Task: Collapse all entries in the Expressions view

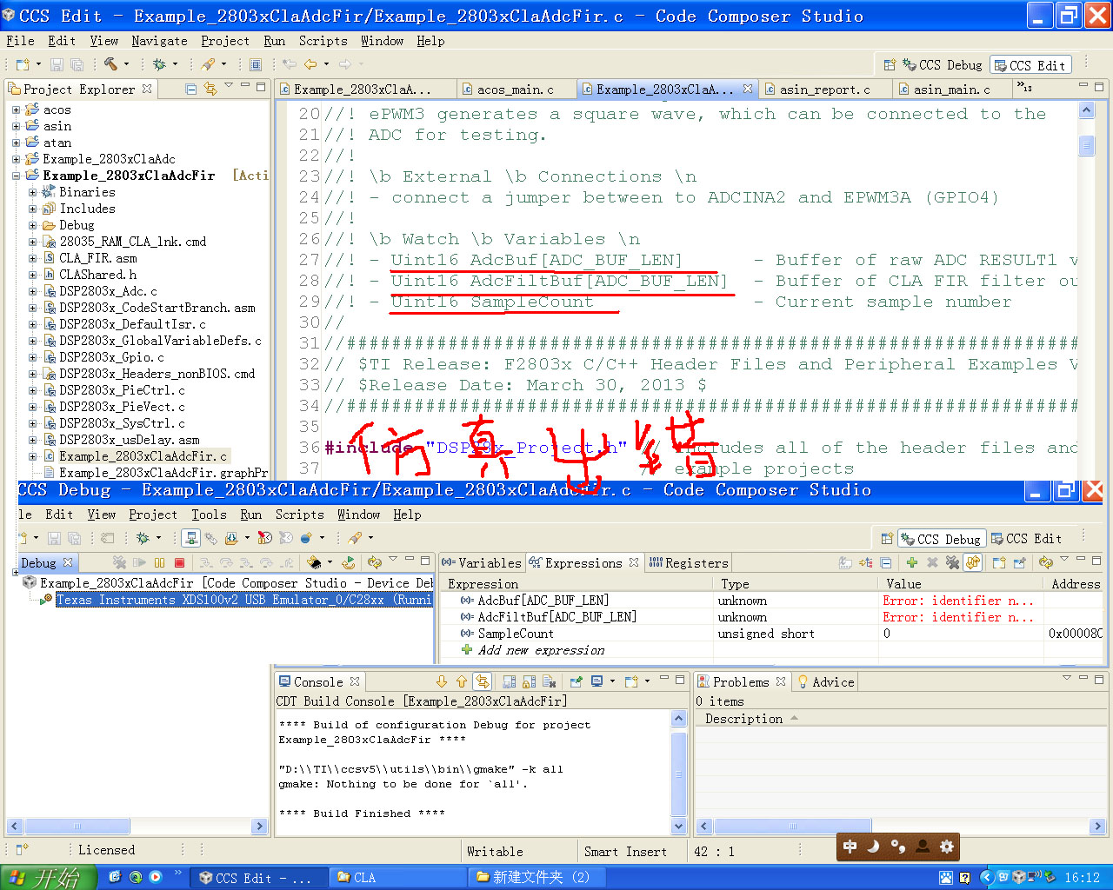Action: (x=885, y=562)
